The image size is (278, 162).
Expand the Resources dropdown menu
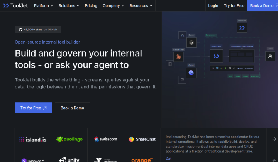click(141, 6)
